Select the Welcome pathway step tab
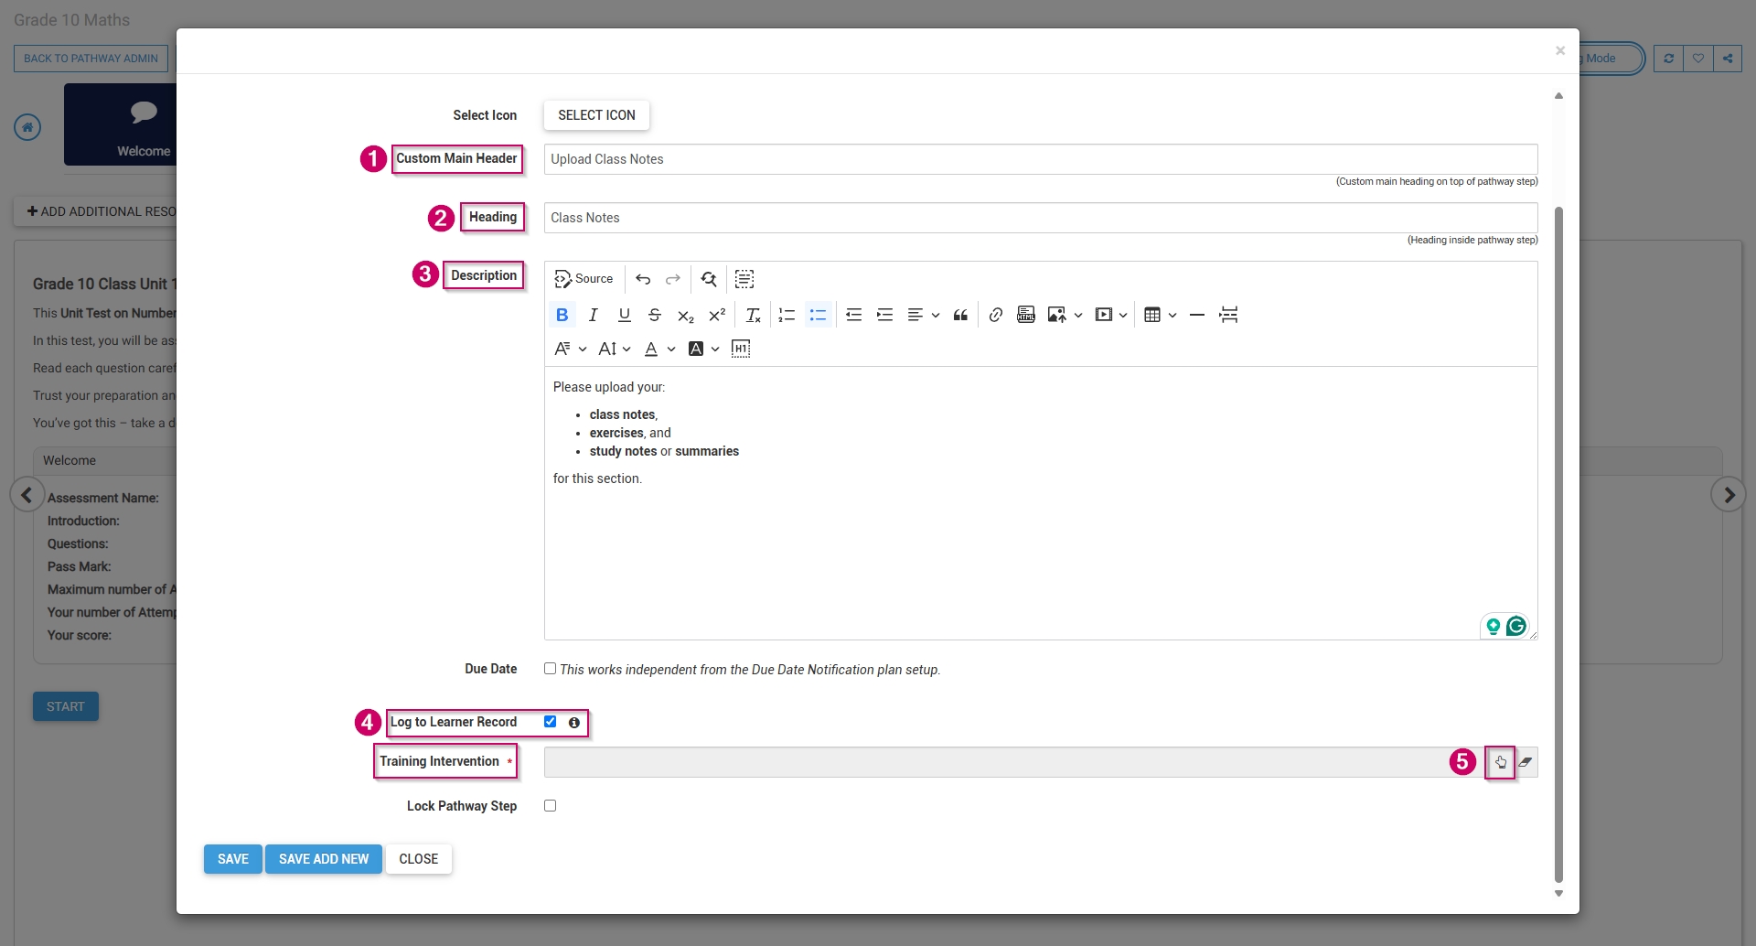 point(121,124)
